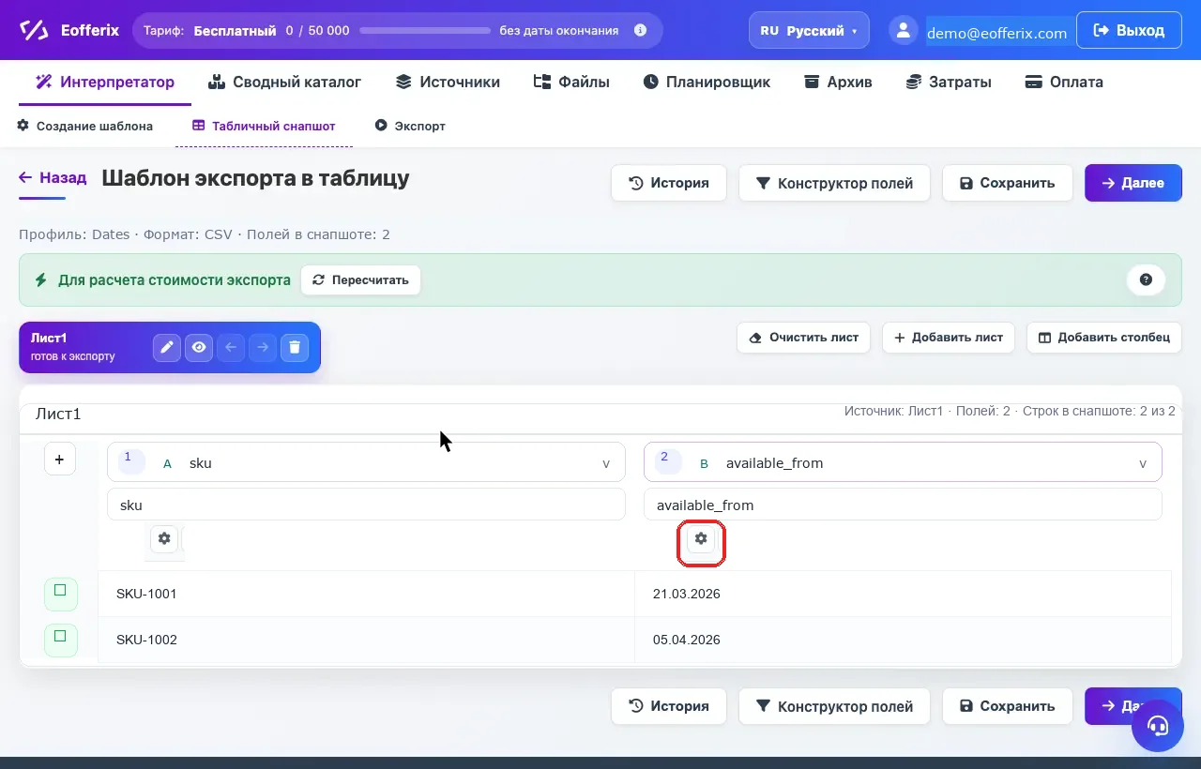Open the Планировщик tab
This screenshot has height=769, width=1201.
707,82
